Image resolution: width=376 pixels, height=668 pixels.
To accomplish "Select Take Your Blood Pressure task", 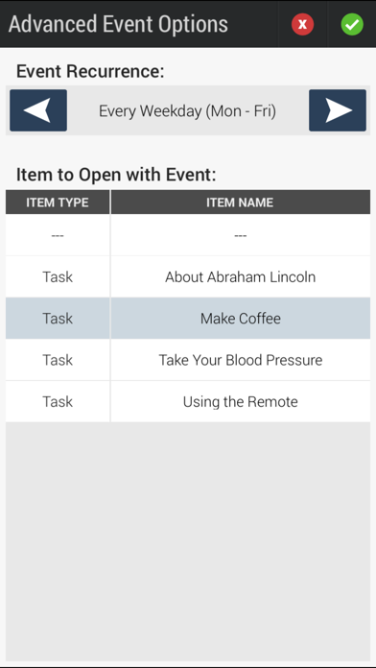I will pyautogui.click(x=241, y=360).
